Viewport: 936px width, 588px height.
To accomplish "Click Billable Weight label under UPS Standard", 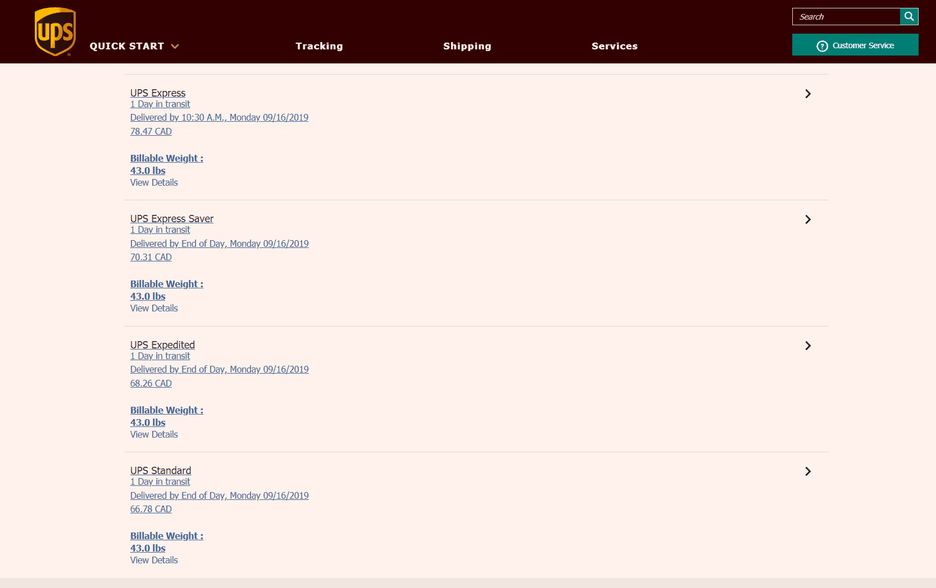I will tap(167, 536).
